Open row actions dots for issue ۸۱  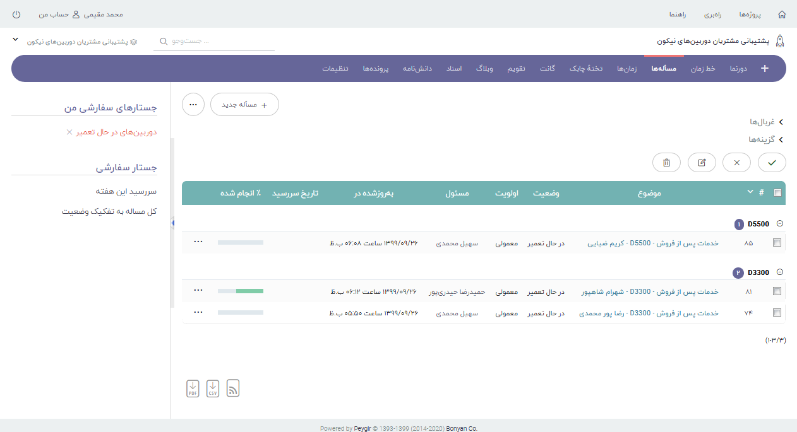pyautogui.click(x=198, y=290)
